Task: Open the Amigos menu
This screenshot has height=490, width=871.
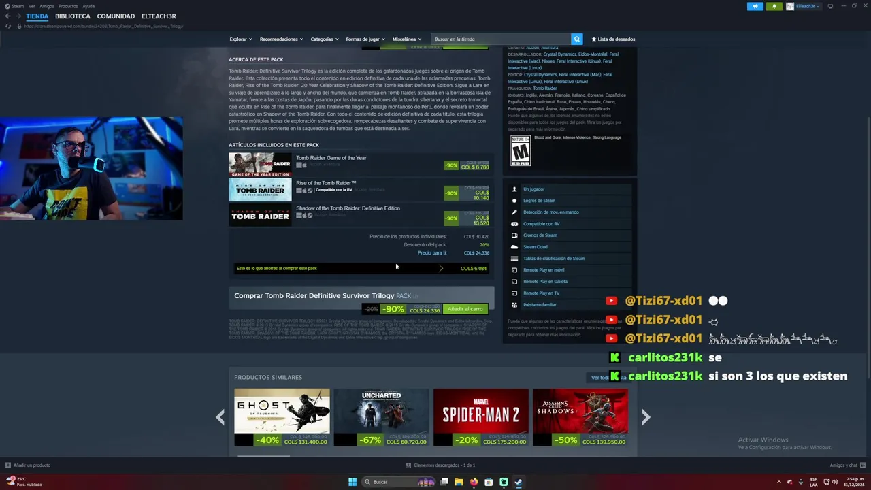Action: point(47,6)
